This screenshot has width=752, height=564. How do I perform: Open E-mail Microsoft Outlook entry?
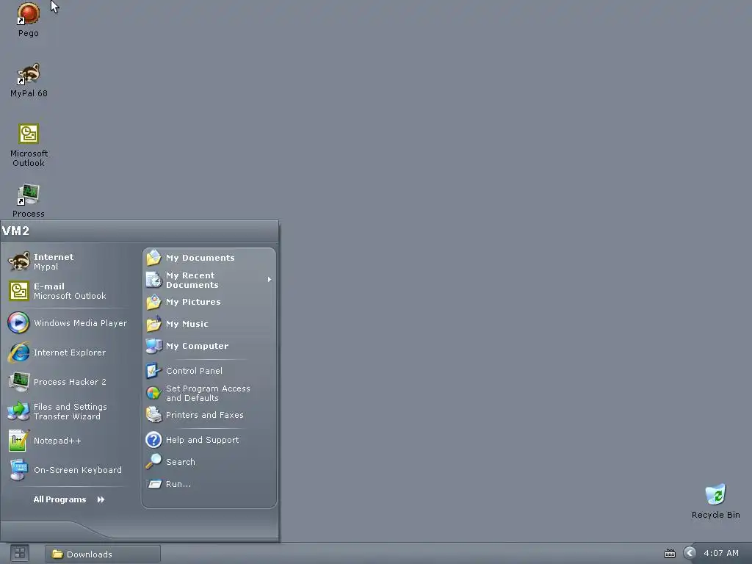coord(68,291)
